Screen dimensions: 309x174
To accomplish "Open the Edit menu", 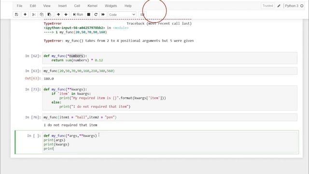I will (x=33, y=6).
